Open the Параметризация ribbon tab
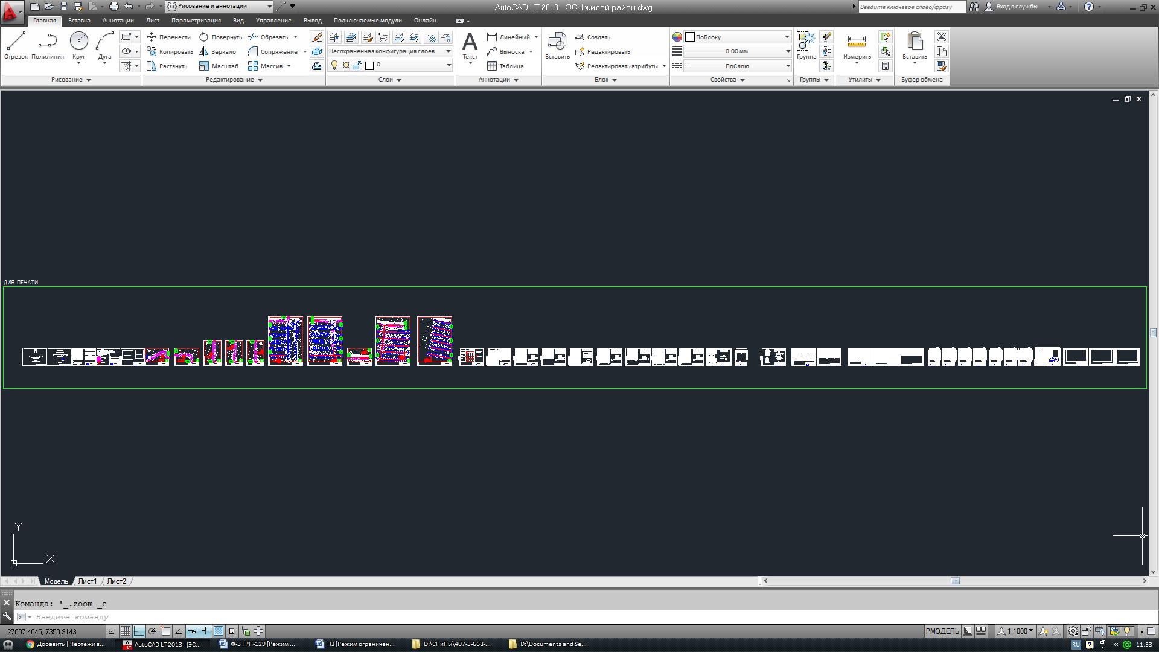1159x652 pixels. [x=196, y=20]
